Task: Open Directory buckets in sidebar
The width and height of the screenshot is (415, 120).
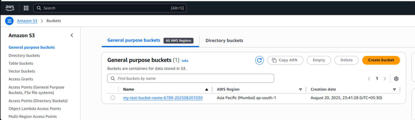Action: 24,55
